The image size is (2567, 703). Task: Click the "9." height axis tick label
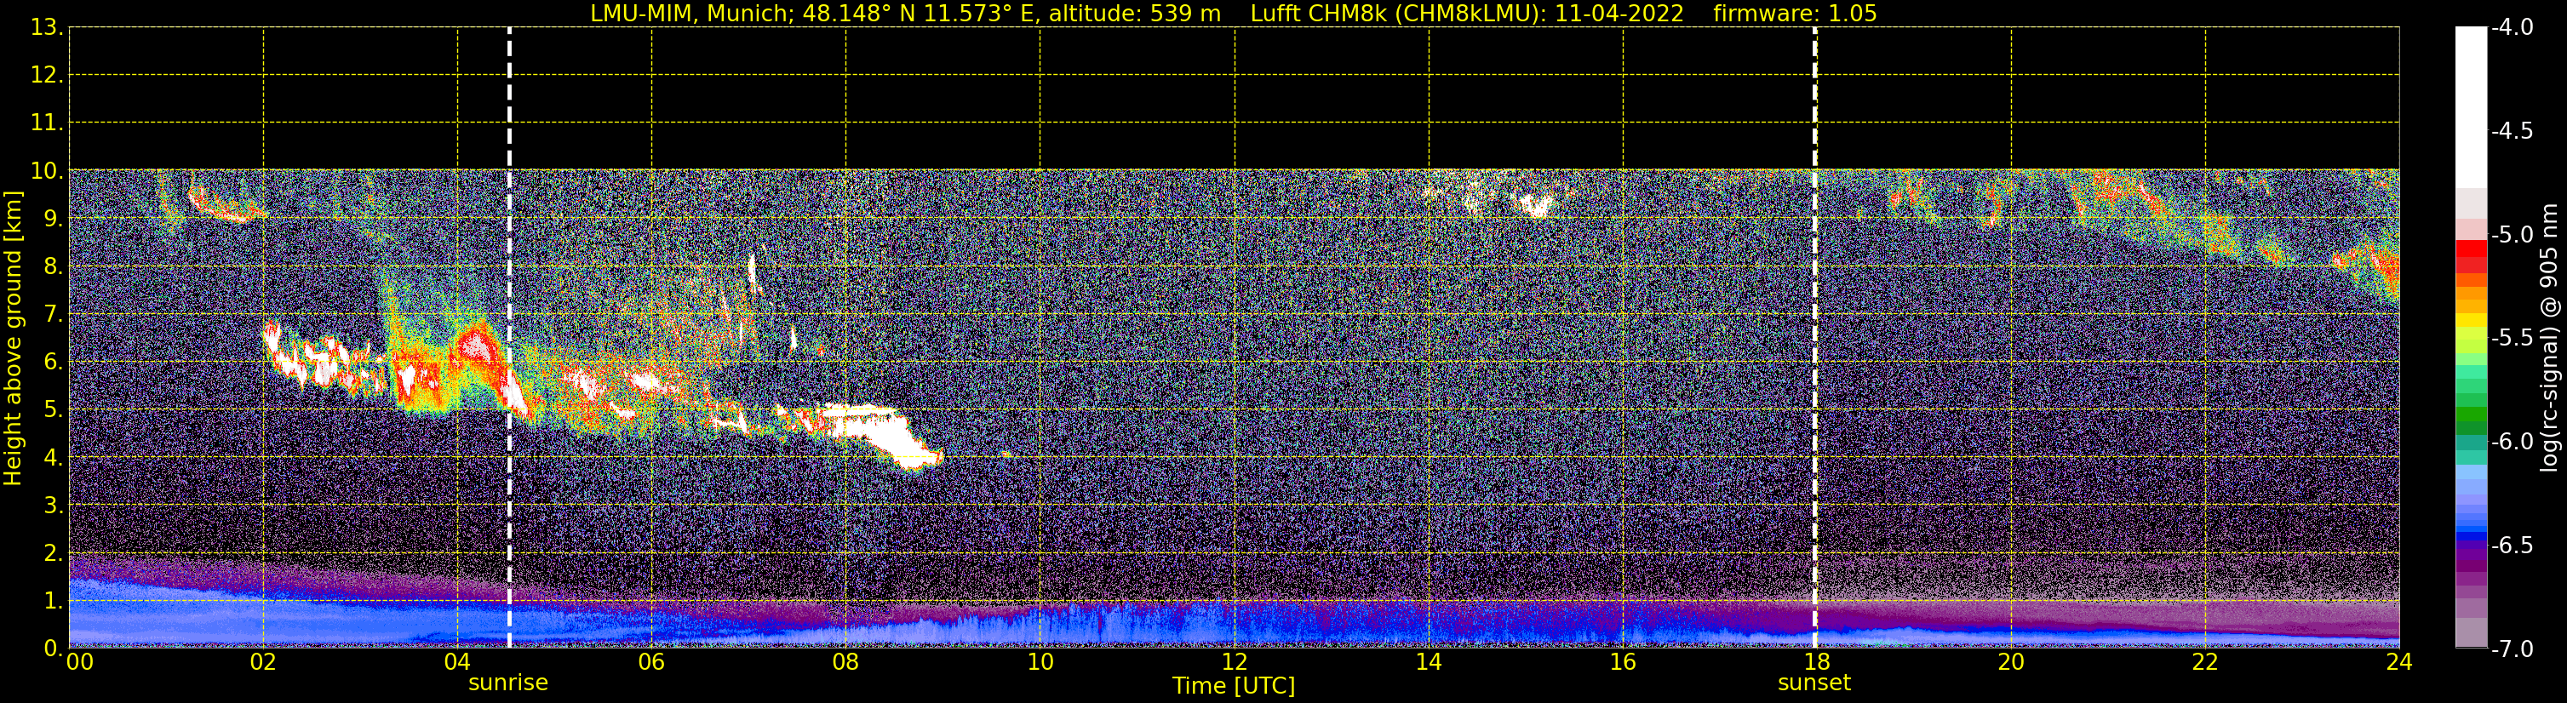point(53,219)
